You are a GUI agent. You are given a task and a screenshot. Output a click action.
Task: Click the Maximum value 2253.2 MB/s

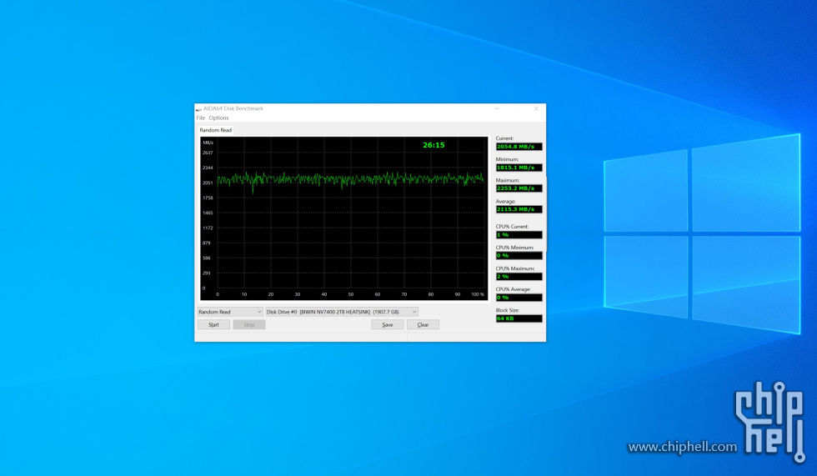pos(519,188)
